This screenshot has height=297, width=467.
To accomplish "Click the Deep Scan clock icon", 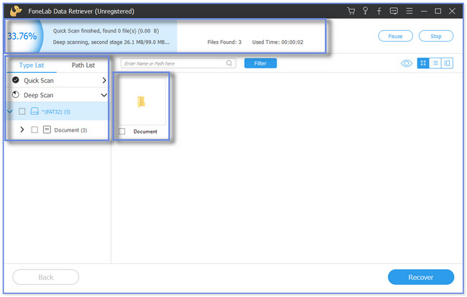I will click(16, 95).
